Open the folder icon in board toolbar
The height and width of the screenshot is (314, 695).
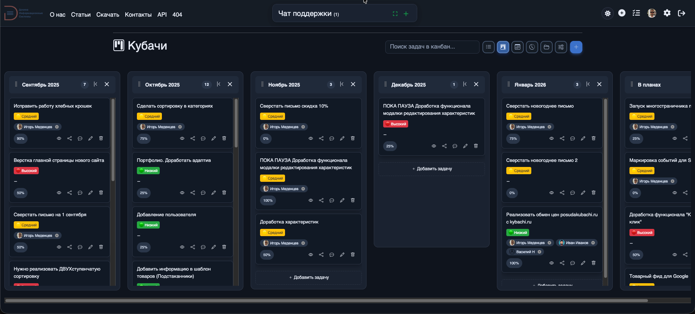(547, 47)
